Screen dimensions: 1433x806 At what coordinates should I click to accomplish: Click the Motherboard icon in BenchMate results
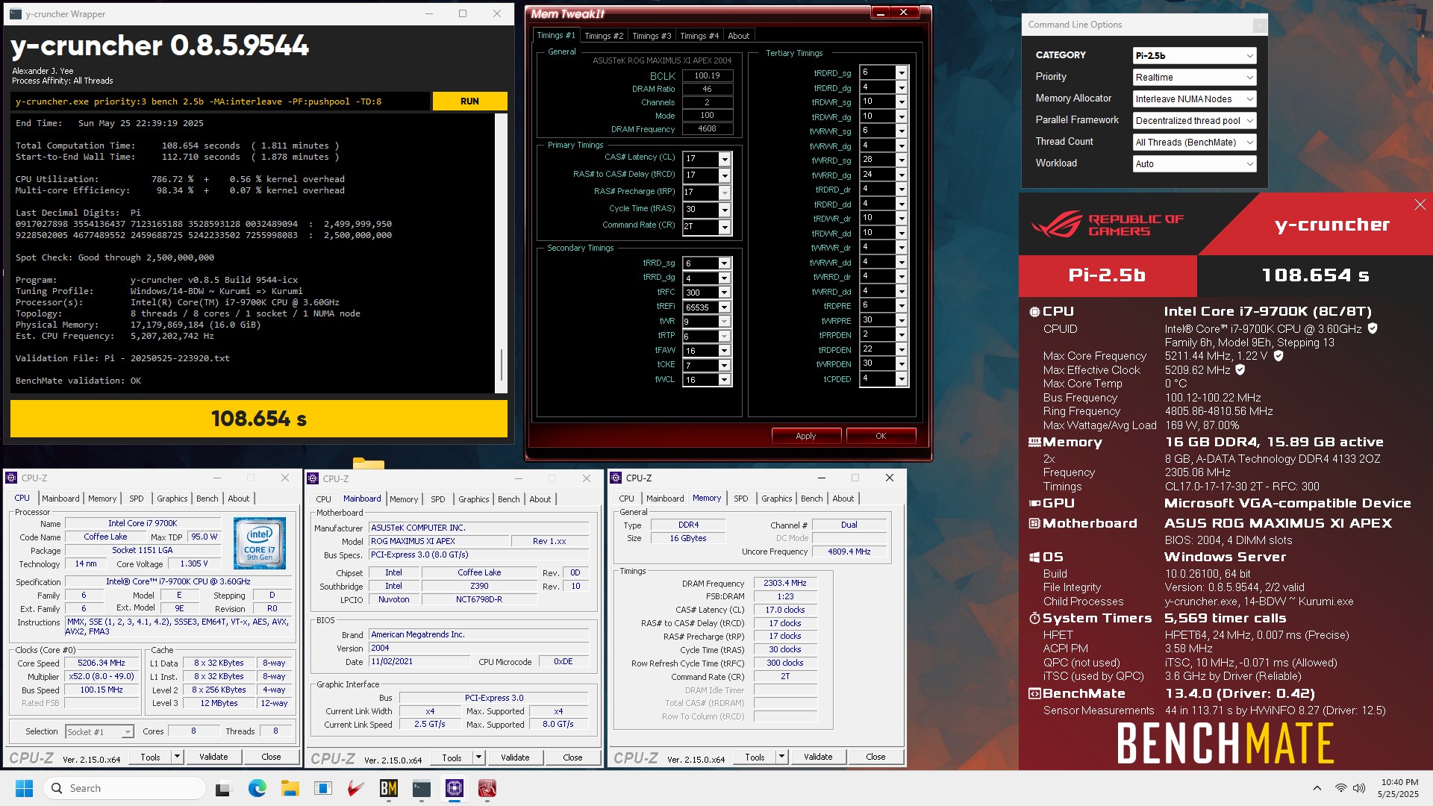tap(1034, 524)
